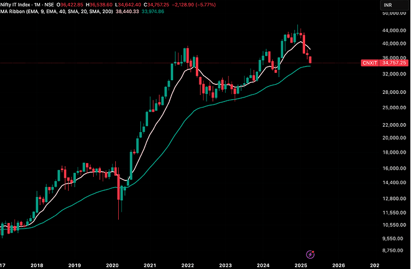
Task: Click the 2025 label on time axis
Action: tap(301, 265)
